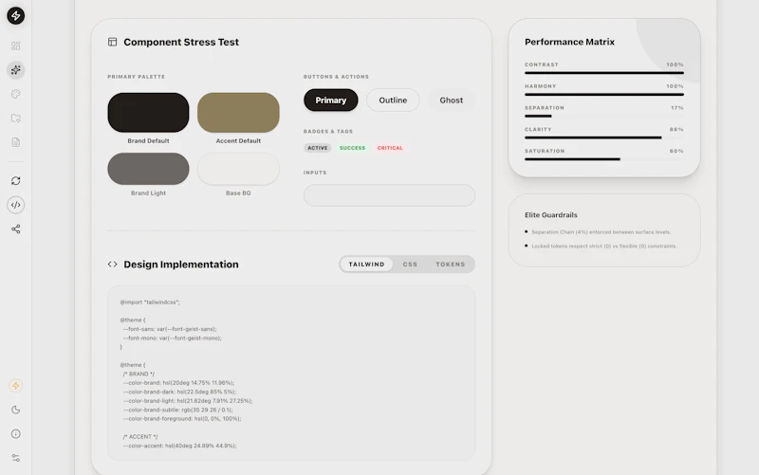Select the Base BG white swatch
This screenshot has width=759, height=475.
tap(238, 169)
